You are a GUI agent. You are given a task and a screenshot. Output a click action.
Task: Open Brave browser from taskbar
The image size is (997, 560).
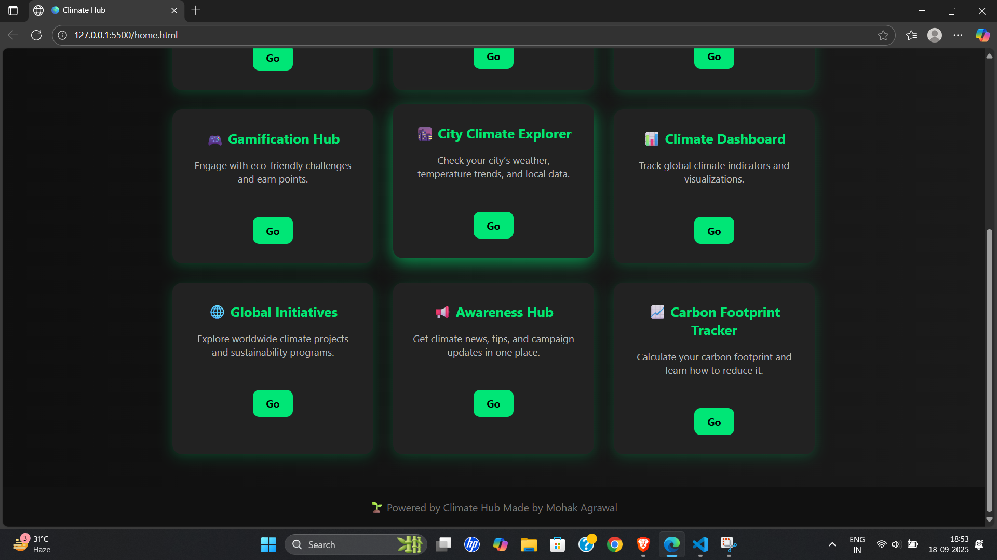[x=643, y=544]
